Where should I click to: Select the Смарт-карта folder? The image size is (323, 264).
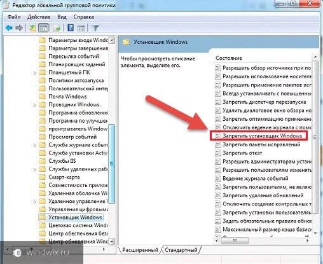click(60, 177)
